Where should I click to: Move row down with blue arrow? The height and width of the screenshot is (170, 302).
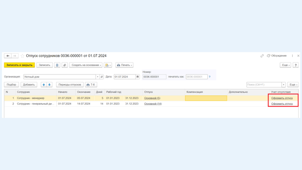coord(49,85)
